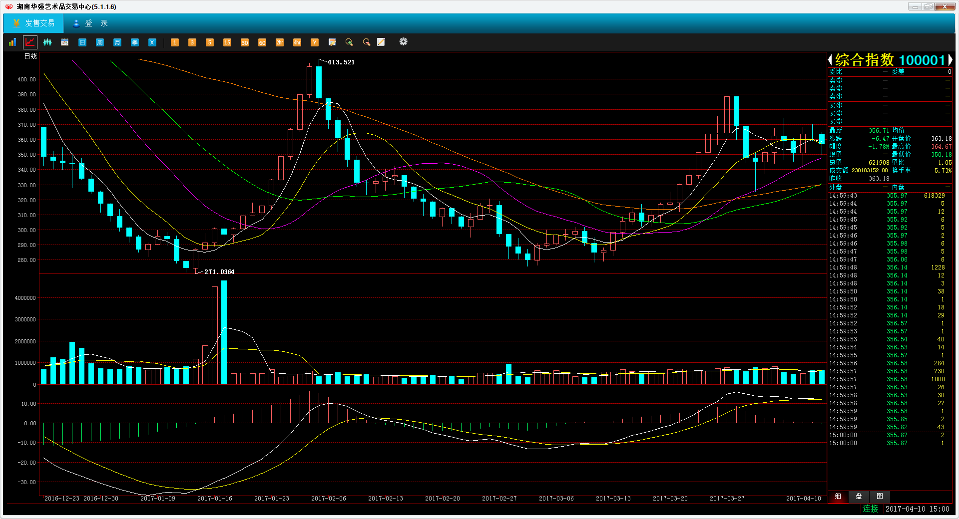Select orange Y period icon

coord(315,42)
